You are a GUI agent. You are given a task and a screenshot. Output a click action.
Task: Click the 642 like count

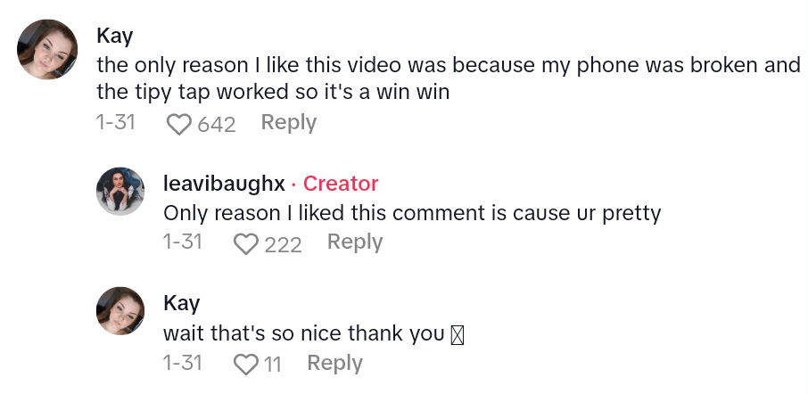(x=216, y=124)
